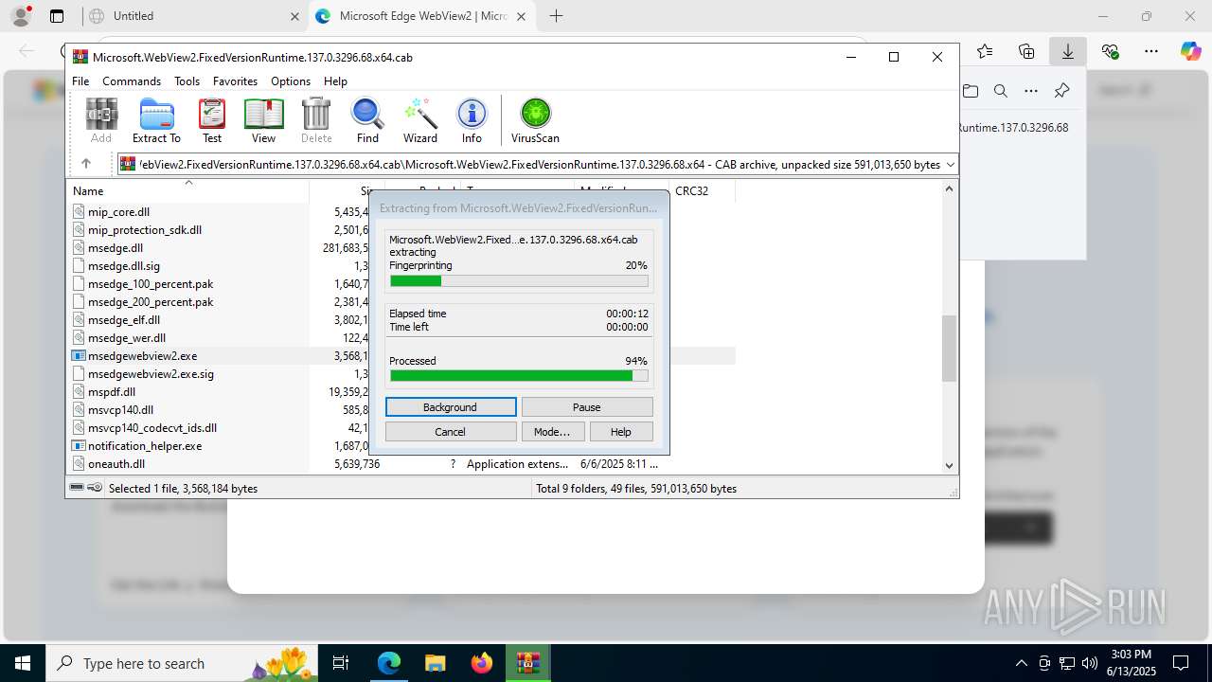Click scroll-down arrow of file list
The height and width of the screenshot is (682, 1212).
pyautogui.click(x=949, y=465)
